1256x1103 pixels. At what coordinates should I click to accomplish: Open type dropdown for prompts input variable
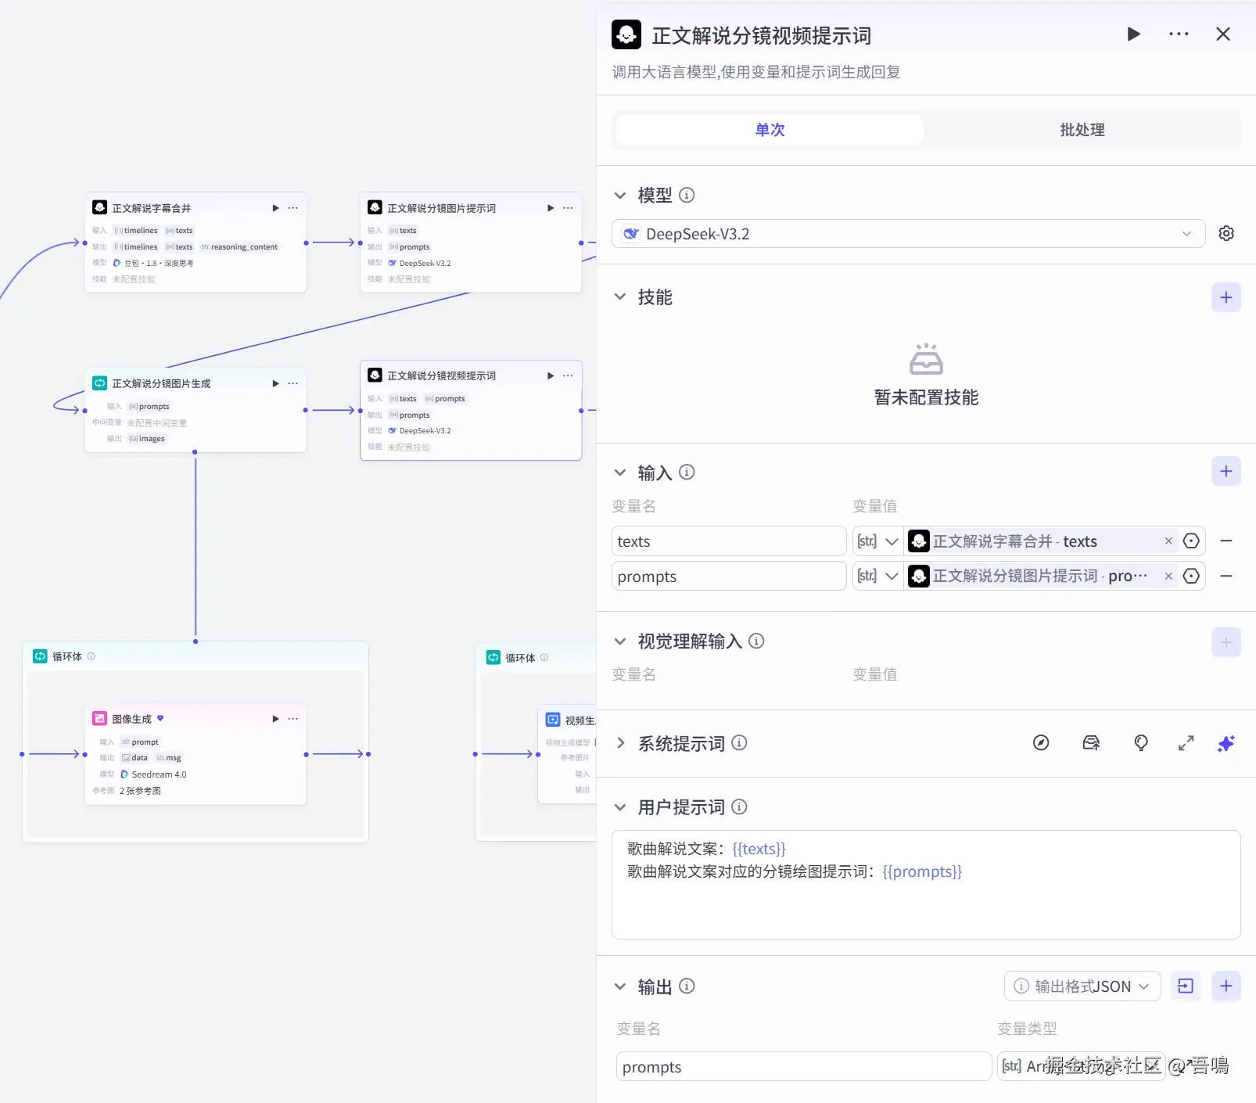[877, 577]
